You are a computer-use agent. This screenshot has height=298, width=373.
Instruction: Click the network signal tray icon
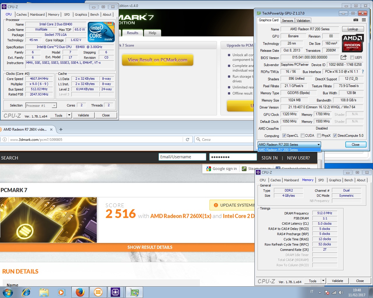coord(334,292)
